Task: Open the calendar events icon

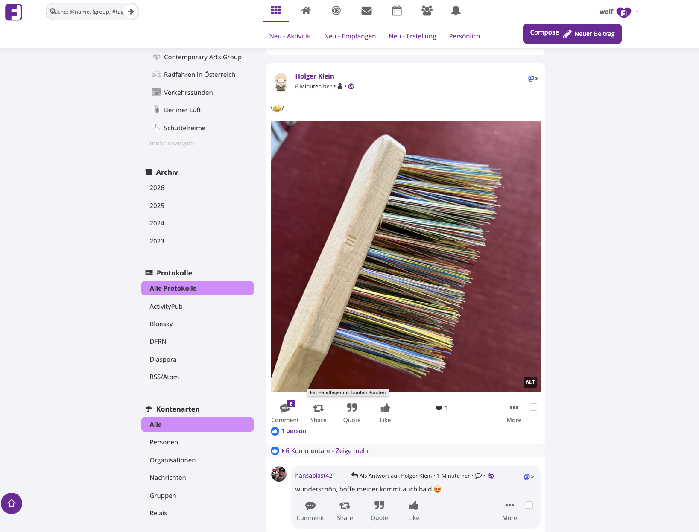Action: tap(397, 11)
